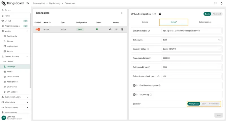Select Certificates security option

pyautogui.click(x=214, y=104)
